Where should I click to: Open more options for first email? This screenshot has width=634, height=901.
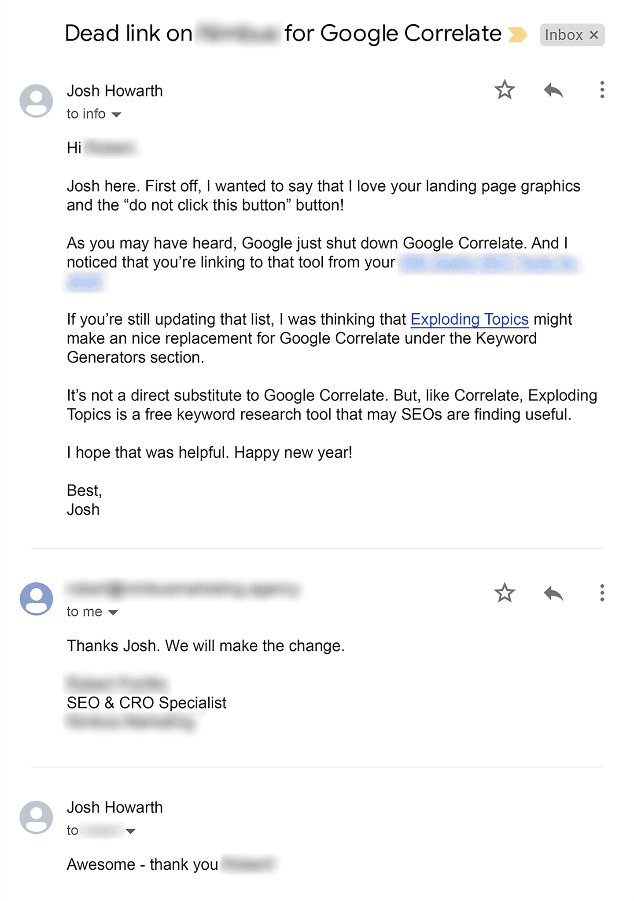602,90
